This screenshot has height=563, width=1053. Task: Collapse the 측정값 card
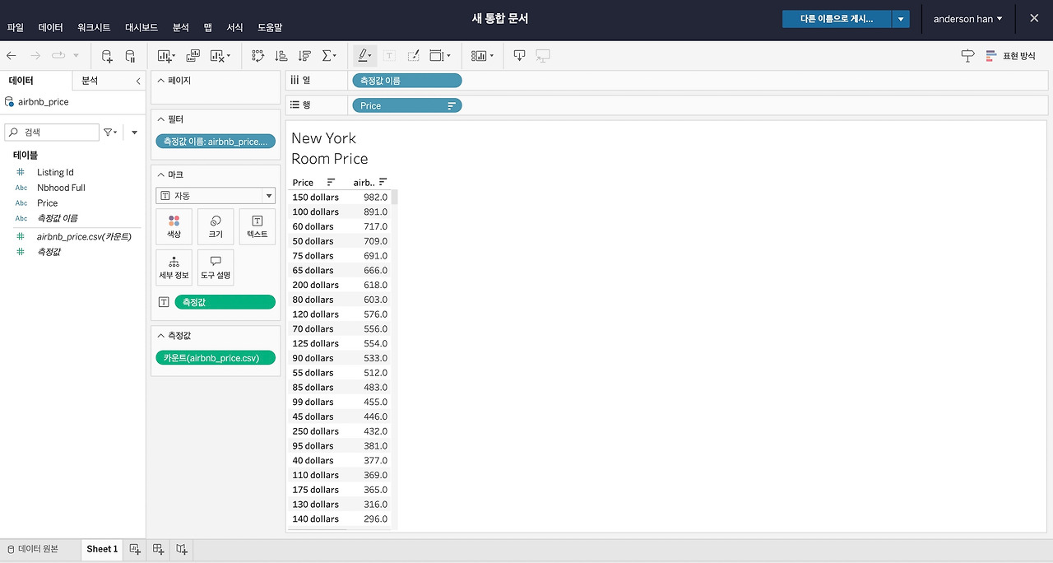click(161, 335)
